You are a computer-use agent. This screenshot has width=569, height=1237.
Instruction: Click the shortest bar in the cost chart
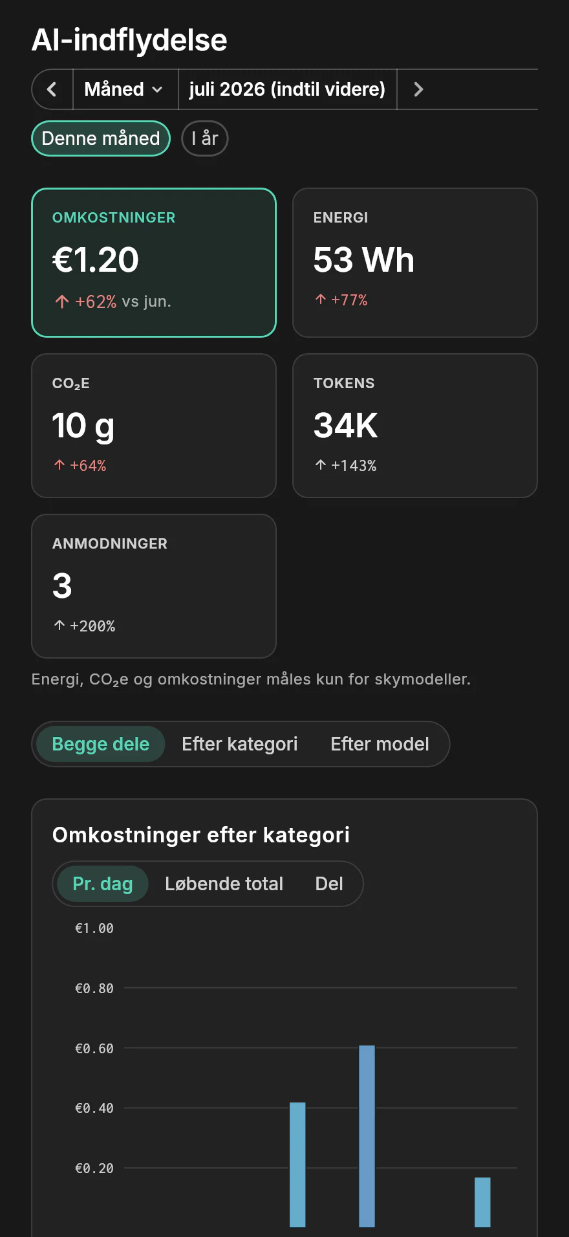click(x=482, y=1202)
